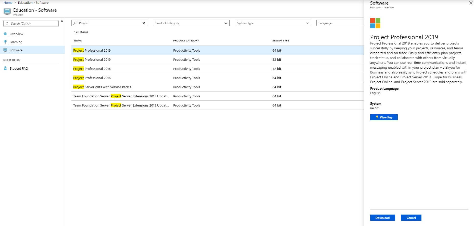This screenshot has height=226, width=474.
Task: Click the Software monitor icon in sidebar
Action: pyautogui.click(x=5, y=50)
